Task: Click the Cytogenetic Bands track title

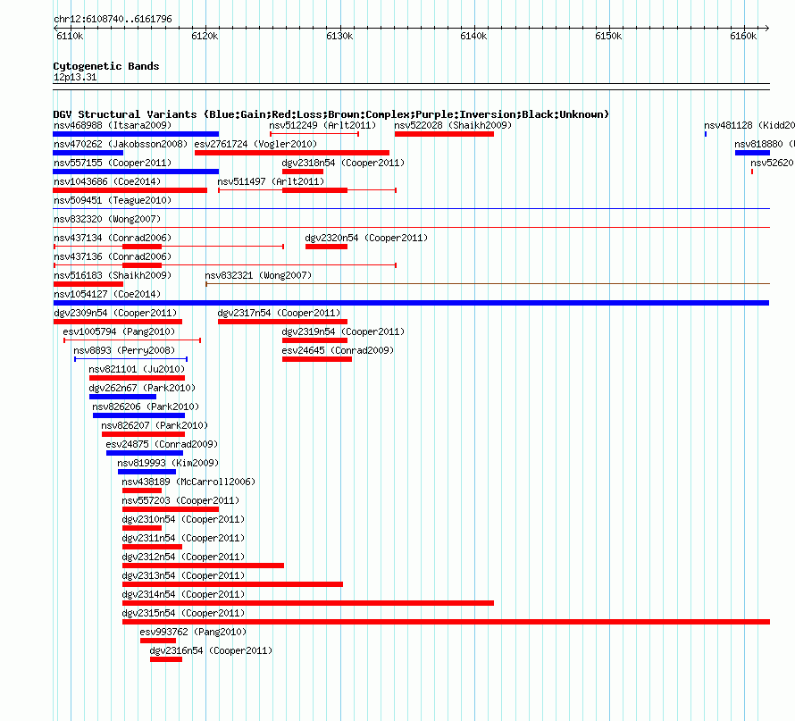Action: point(106,66)
